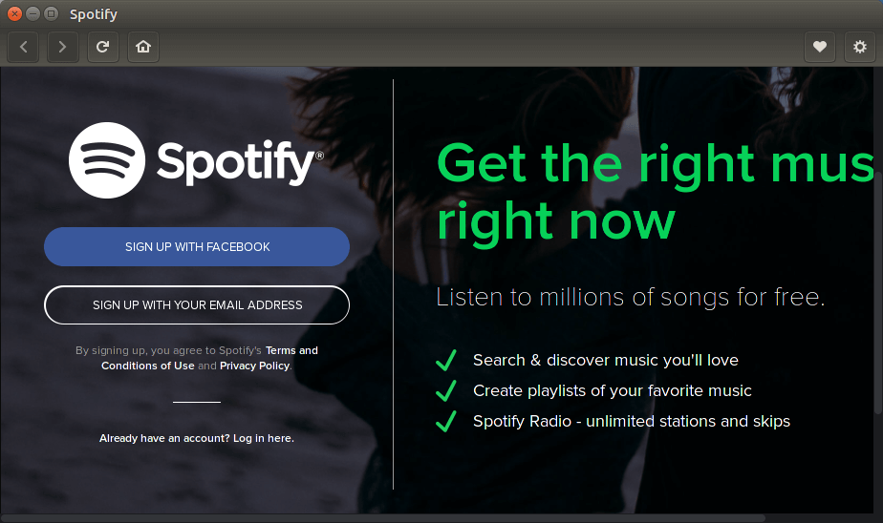This screenshot has width=883, height=523.
Task: Click the checkmark beside Spotify Radio
Action: pos(445,422)
